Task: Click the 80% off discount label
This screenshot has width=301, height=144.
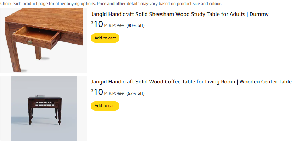Action: point(135,25)
